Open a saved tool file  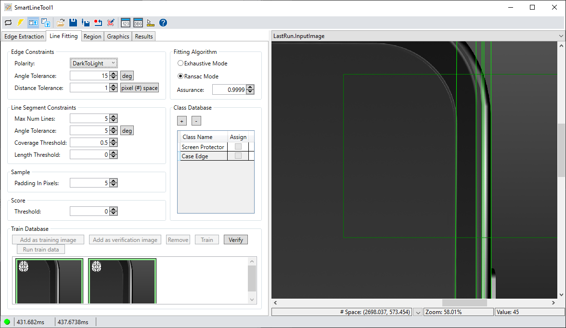[60, 23]
